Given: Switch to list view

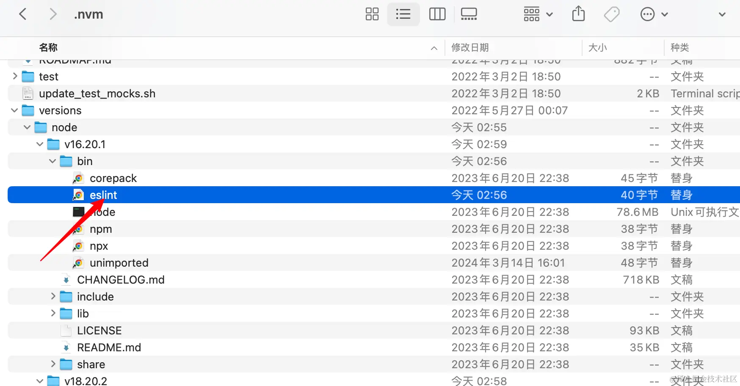Looking at the screenshot, I should click(x=403, y=14).
